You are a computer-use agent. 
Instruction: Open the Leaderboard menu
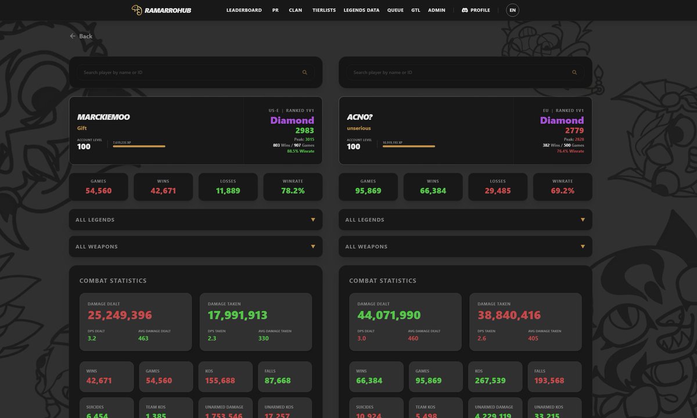click(x=244, y=10)
